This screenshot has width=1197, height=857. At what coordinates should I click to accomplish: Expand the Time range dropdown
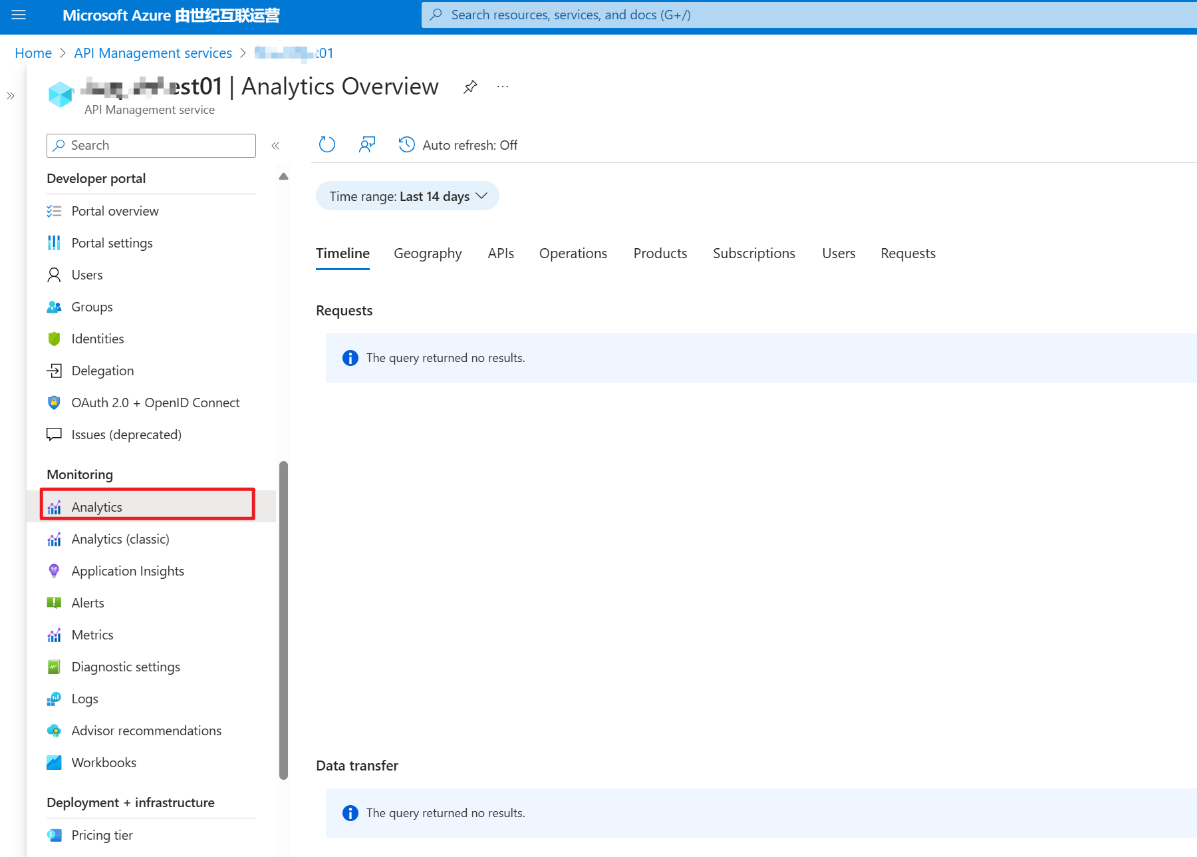point(408,196)
